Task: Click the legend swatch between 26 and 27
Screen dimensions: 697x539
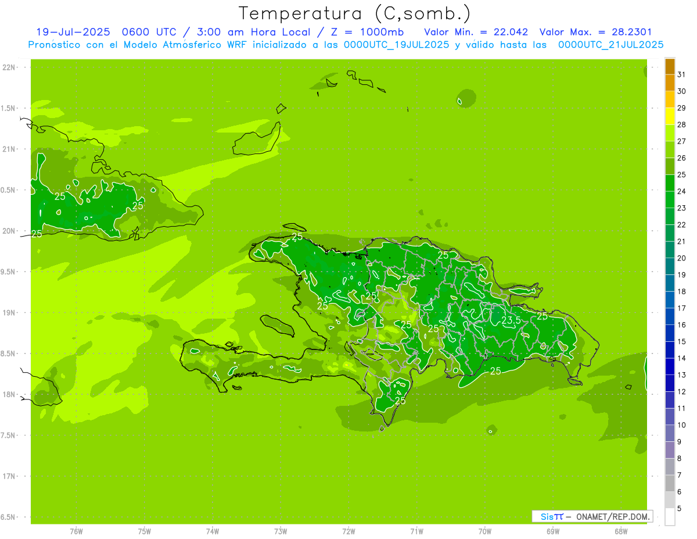Action: coord(670,149)
